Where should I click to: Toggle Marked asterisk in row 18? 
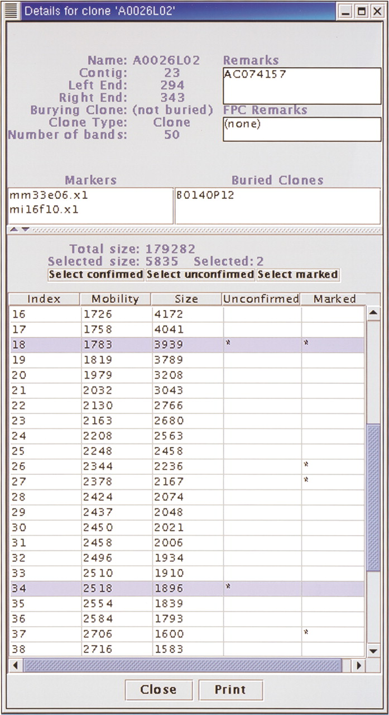tap(306, 344)
